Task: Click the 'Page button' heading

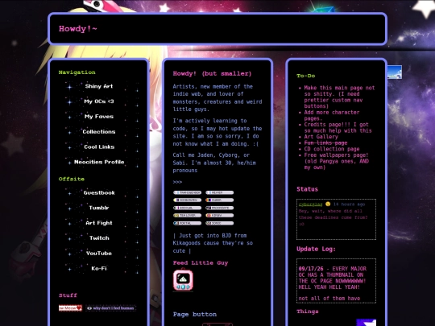Action: [195, 315]
